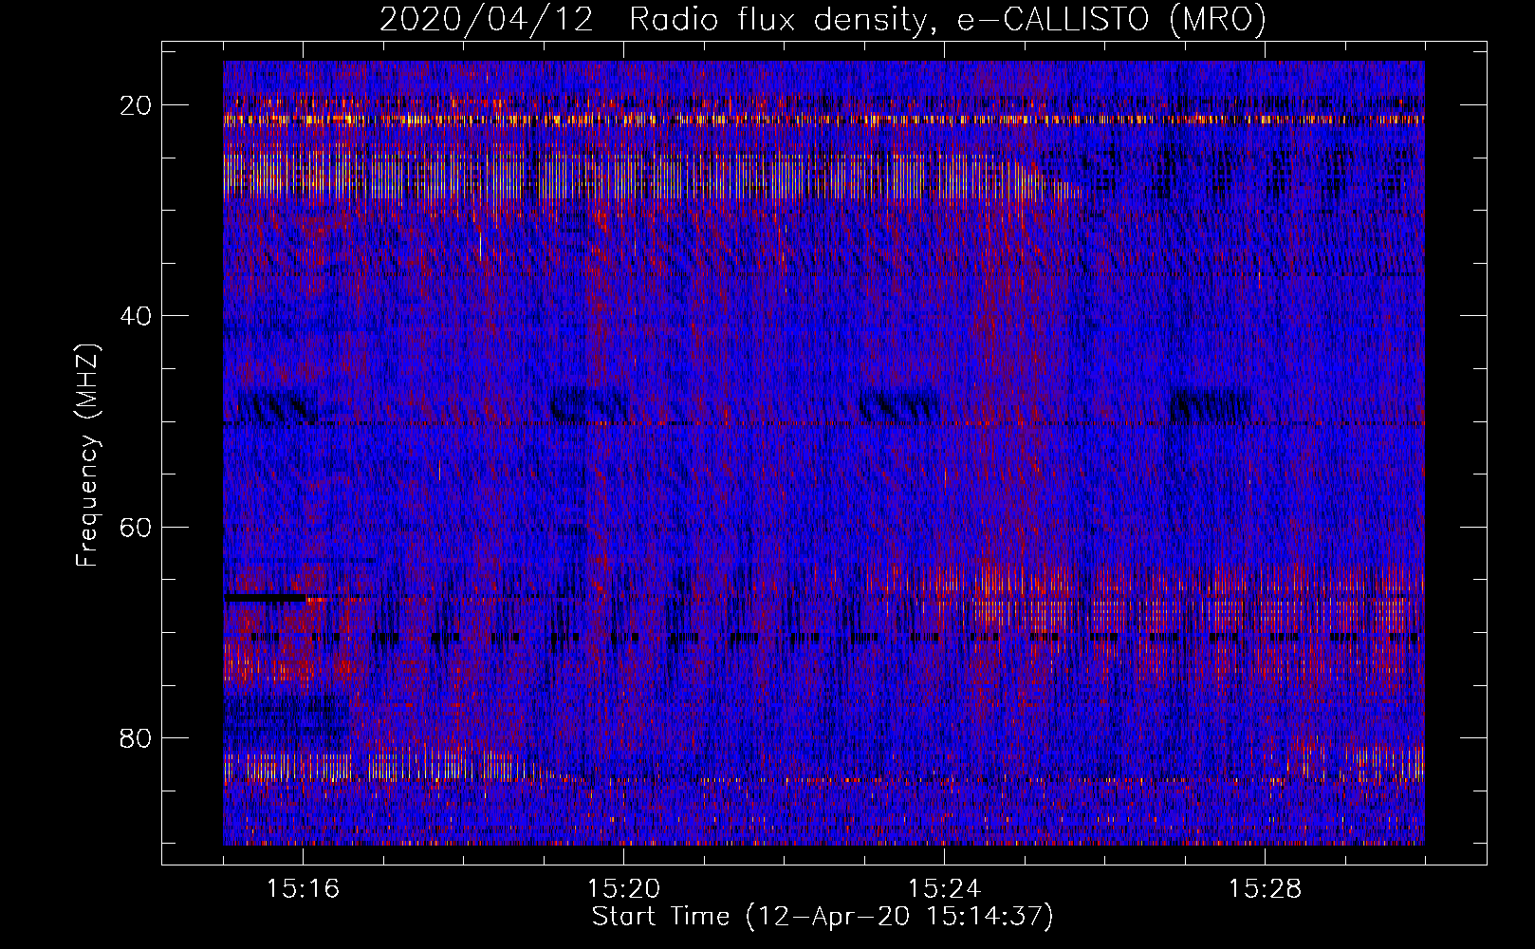Click the 'Frequency (MHZ)' axis label
Image resolution: width=1535 pixels, height=949 pixels.
(x=87, y=456)
